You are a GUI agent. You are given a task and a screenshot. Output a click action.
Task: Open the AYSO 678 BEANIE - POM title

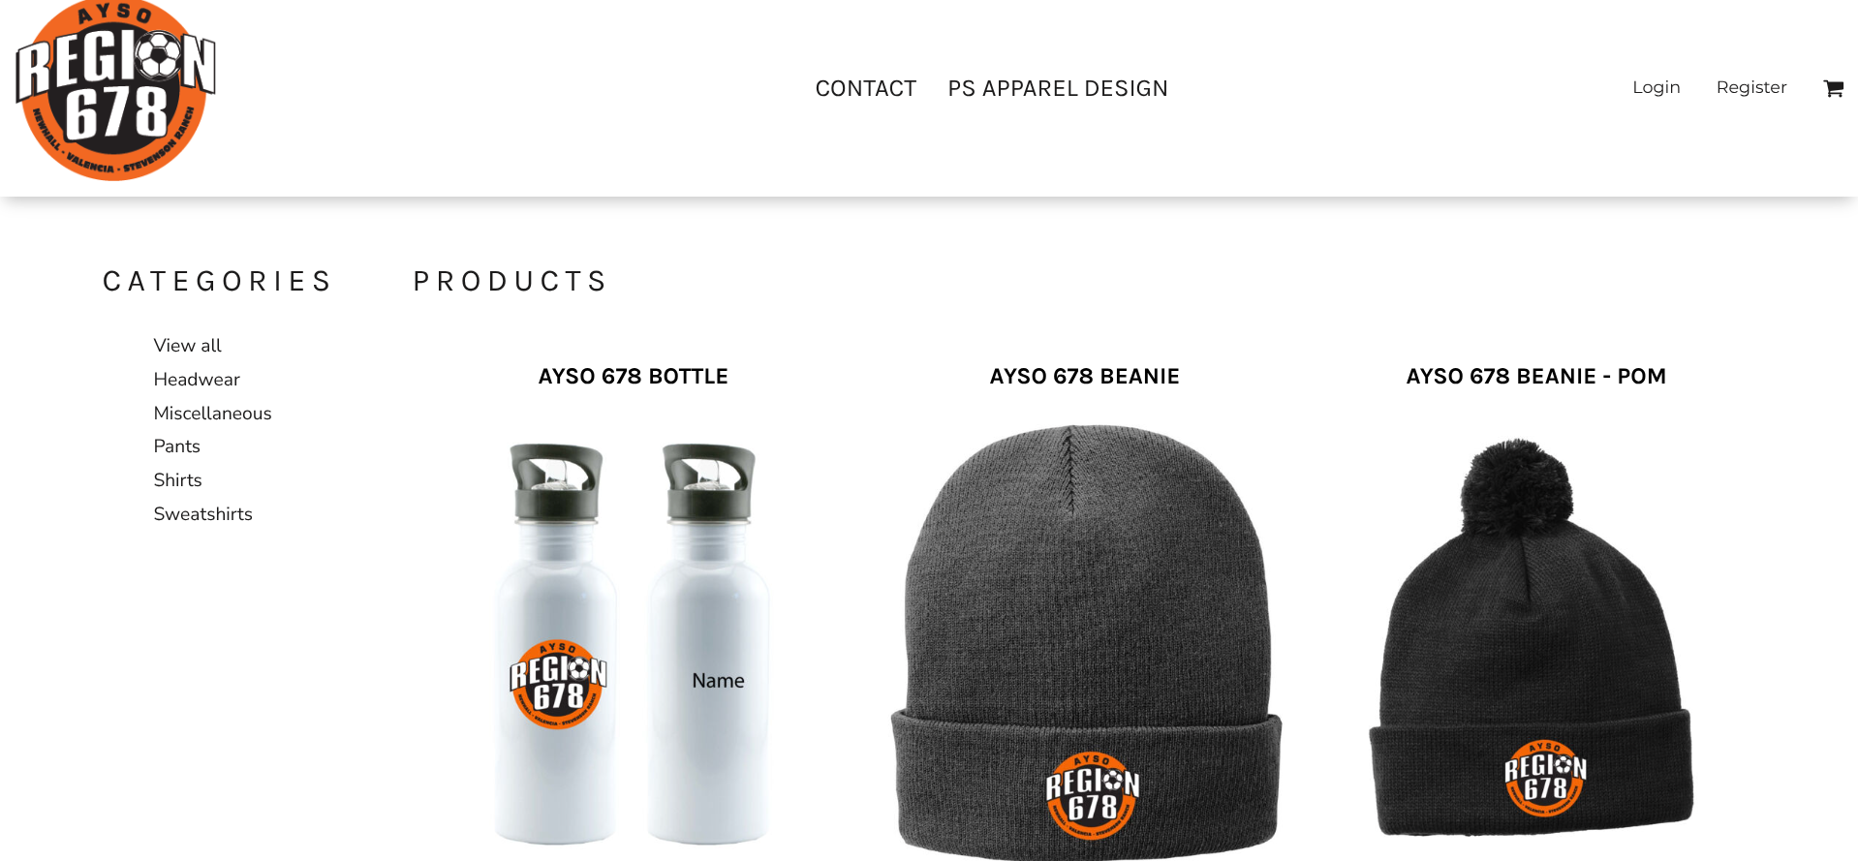tap(1535, 377)
